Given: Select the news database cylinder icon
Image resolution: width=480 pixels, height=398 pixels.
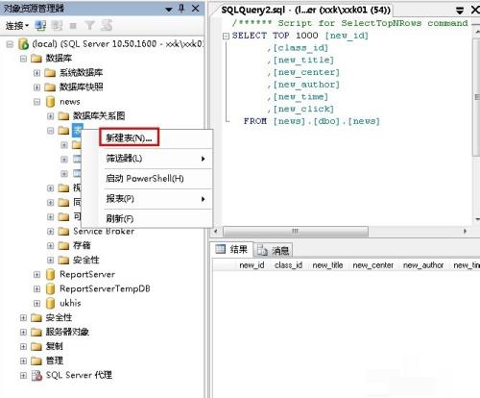Looking at the screenshot, I should point(50,102).
